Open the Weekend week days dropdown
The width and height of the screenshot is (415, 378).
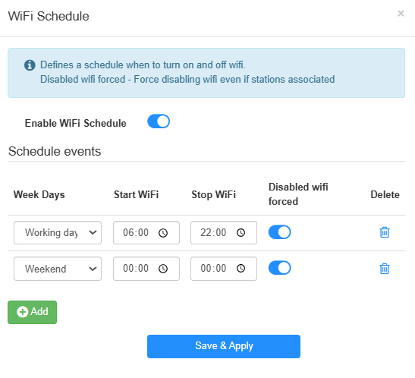58,269
